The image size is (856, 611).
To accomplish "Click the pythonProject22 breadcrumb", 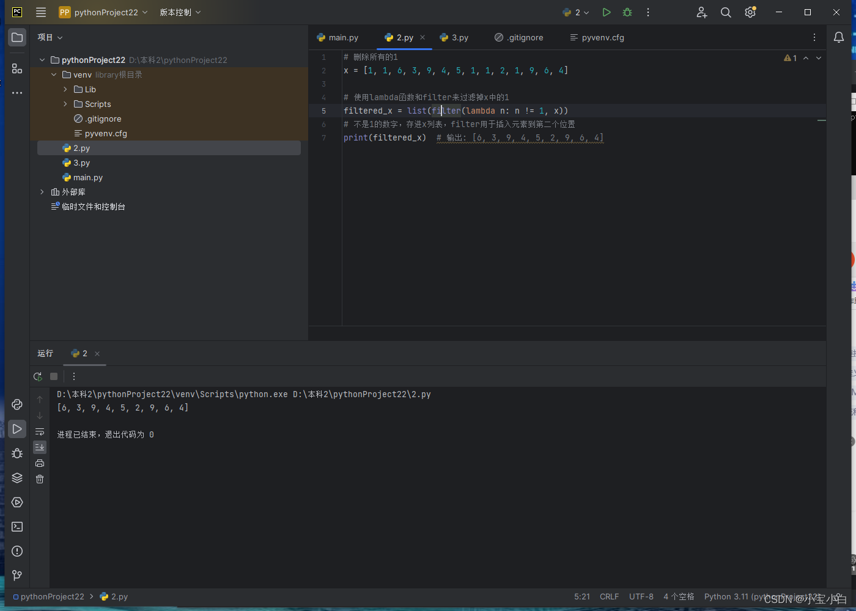I will 48,596.
